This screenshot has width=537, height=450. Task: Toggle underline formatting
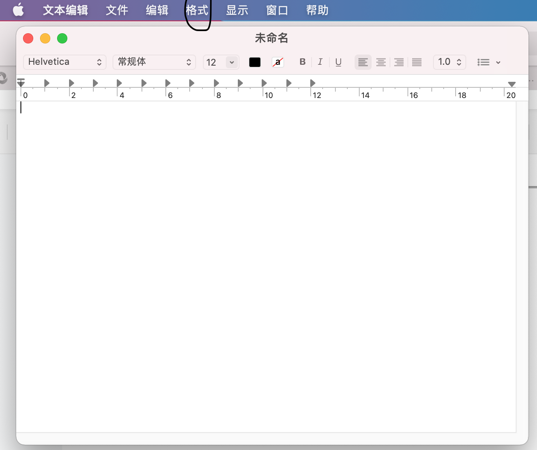pos(338,62)
